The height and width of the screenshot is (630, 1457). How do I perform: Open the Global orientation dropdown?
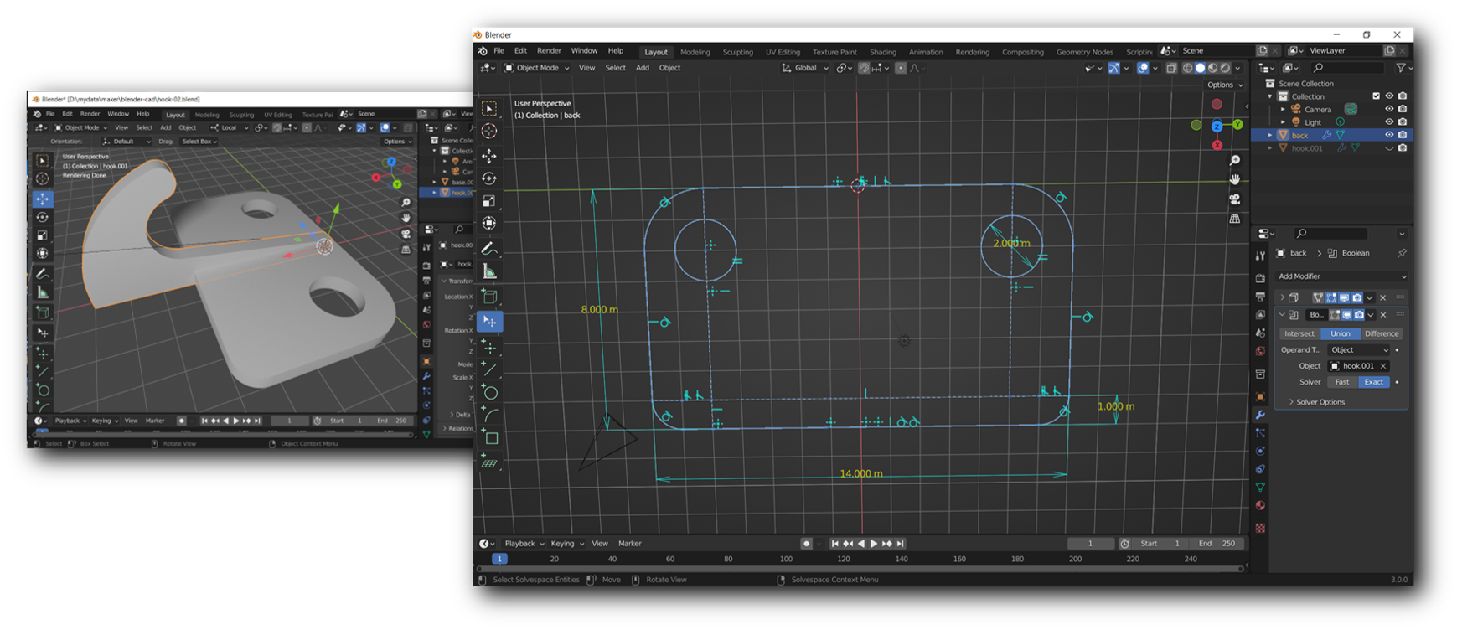tap(804, 68)
